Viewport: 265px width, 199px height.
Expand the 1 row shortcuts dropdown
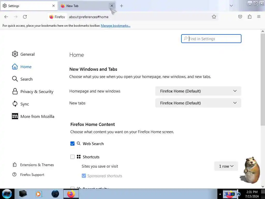tap(226, 166)
